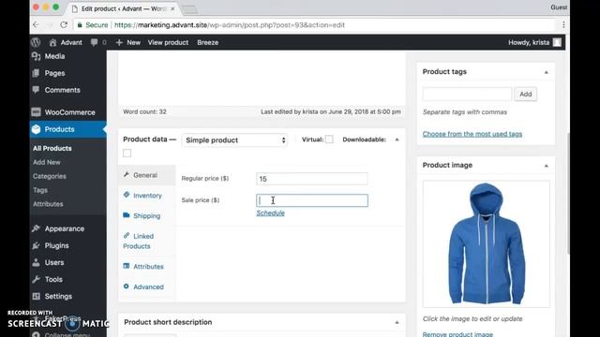Viewport: 600px width, 337px height.
Task: Open the Linked Products tab
Action: tap(147, 242)
